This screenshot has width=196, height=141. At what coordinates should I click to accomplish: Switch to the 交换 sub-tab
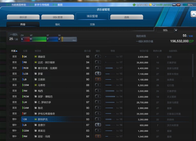coord(92,24)
